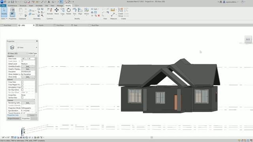This screenshot has height=142, width=253.
Task: Switch to the Architecture ribbon tab
Action: pos(12,6)
